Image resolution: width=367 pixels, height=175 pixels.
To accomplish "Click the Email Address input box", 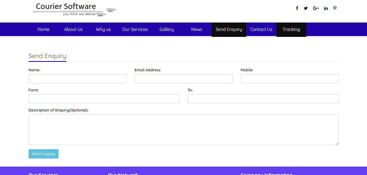I will pyautogui.click(x=183, y=79).
